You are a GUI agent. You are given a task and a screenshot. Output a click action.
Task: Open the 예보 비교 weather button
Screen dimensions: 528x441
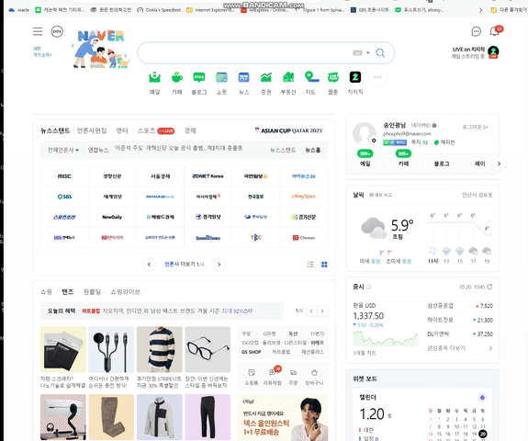click(x=381, y=195)
